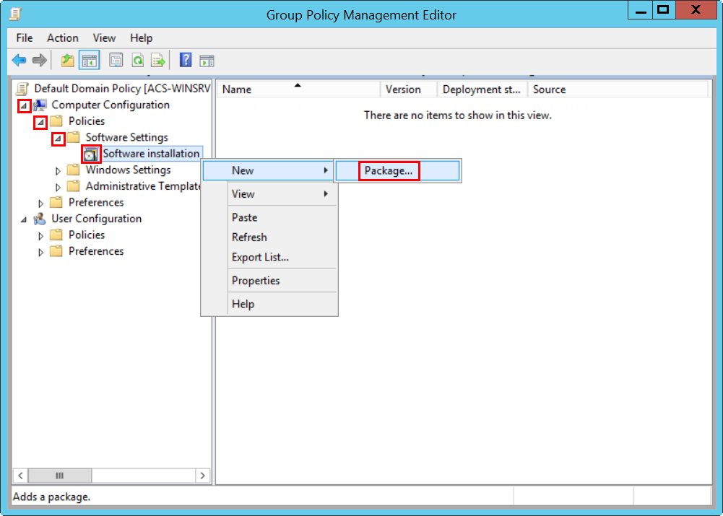
Task: Open Properties using the toolbar icon
Action: tap(116, 61)
